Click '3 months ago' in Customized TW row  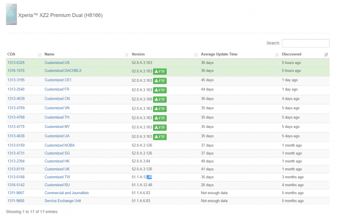(x=293, y=177)
